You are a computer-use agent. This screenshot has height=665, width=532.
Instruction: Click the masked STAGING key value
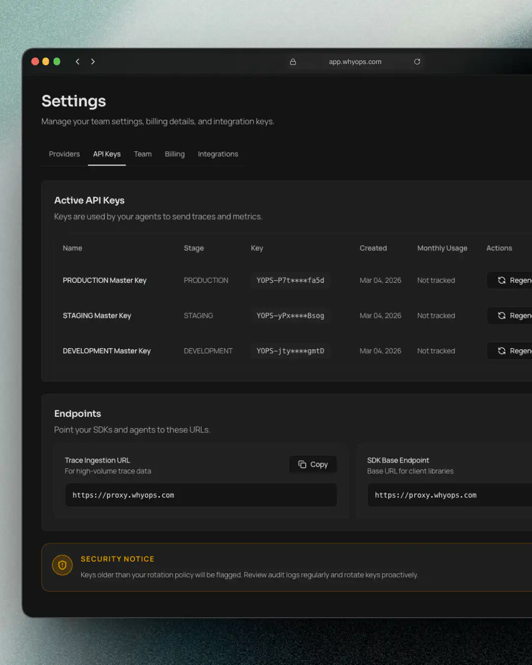[290, 316]
